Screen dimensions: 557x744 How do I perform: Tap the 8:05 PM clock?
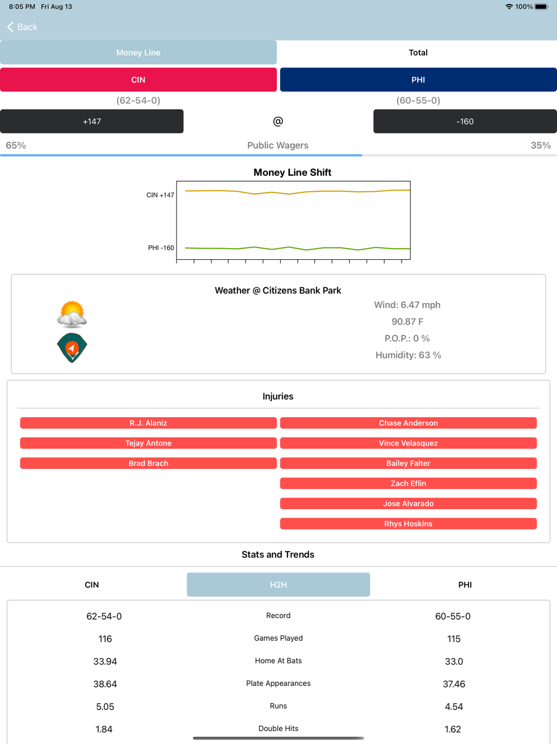[22, 7]
